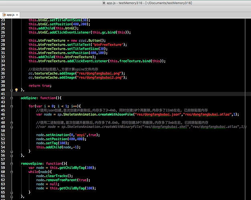Collapse the comment block fold on line 48

12,123
